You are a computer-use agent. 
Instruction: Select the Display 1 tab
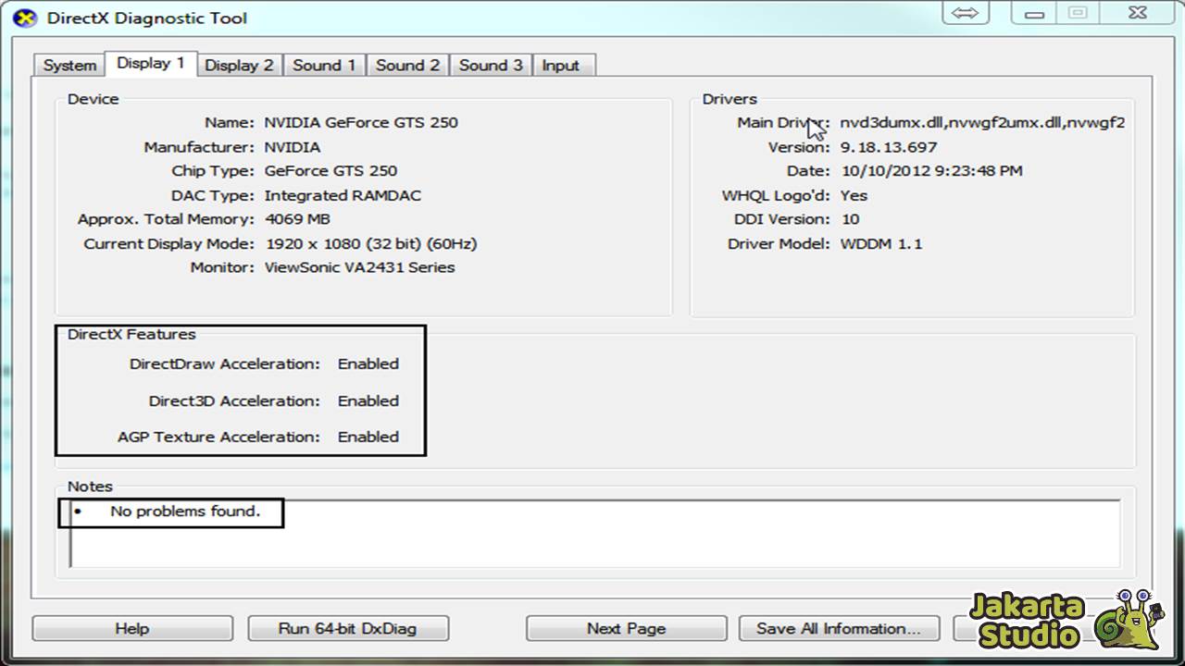tap(151, 63)
